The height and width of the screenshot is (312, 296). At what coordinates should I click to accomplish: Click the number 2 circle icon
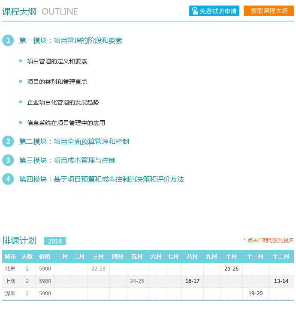tap(8, 141)
